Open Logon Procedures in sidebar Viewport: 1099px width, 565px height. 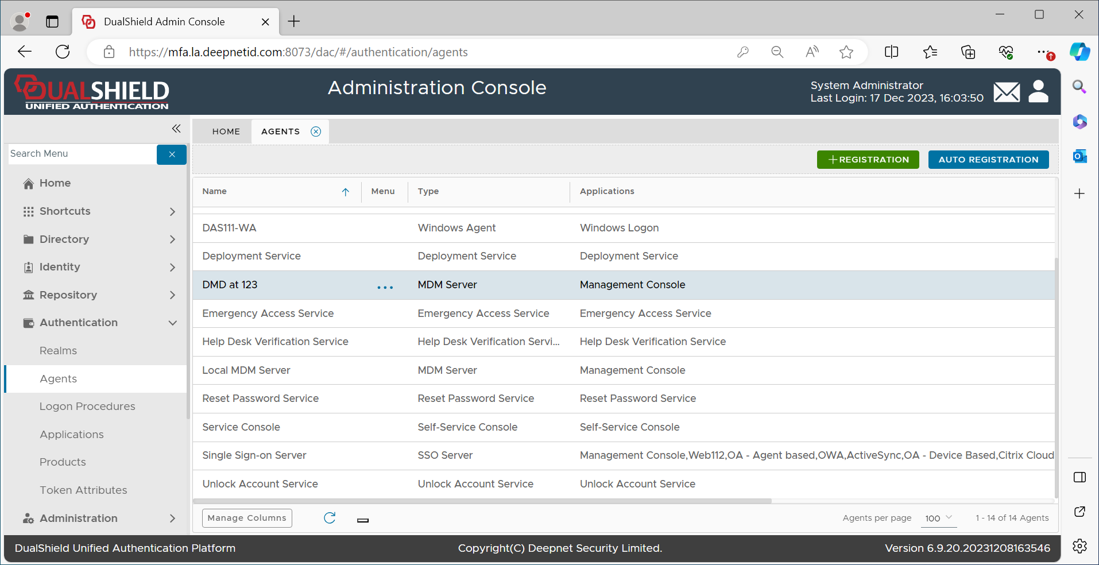click(x=87, y=407)
